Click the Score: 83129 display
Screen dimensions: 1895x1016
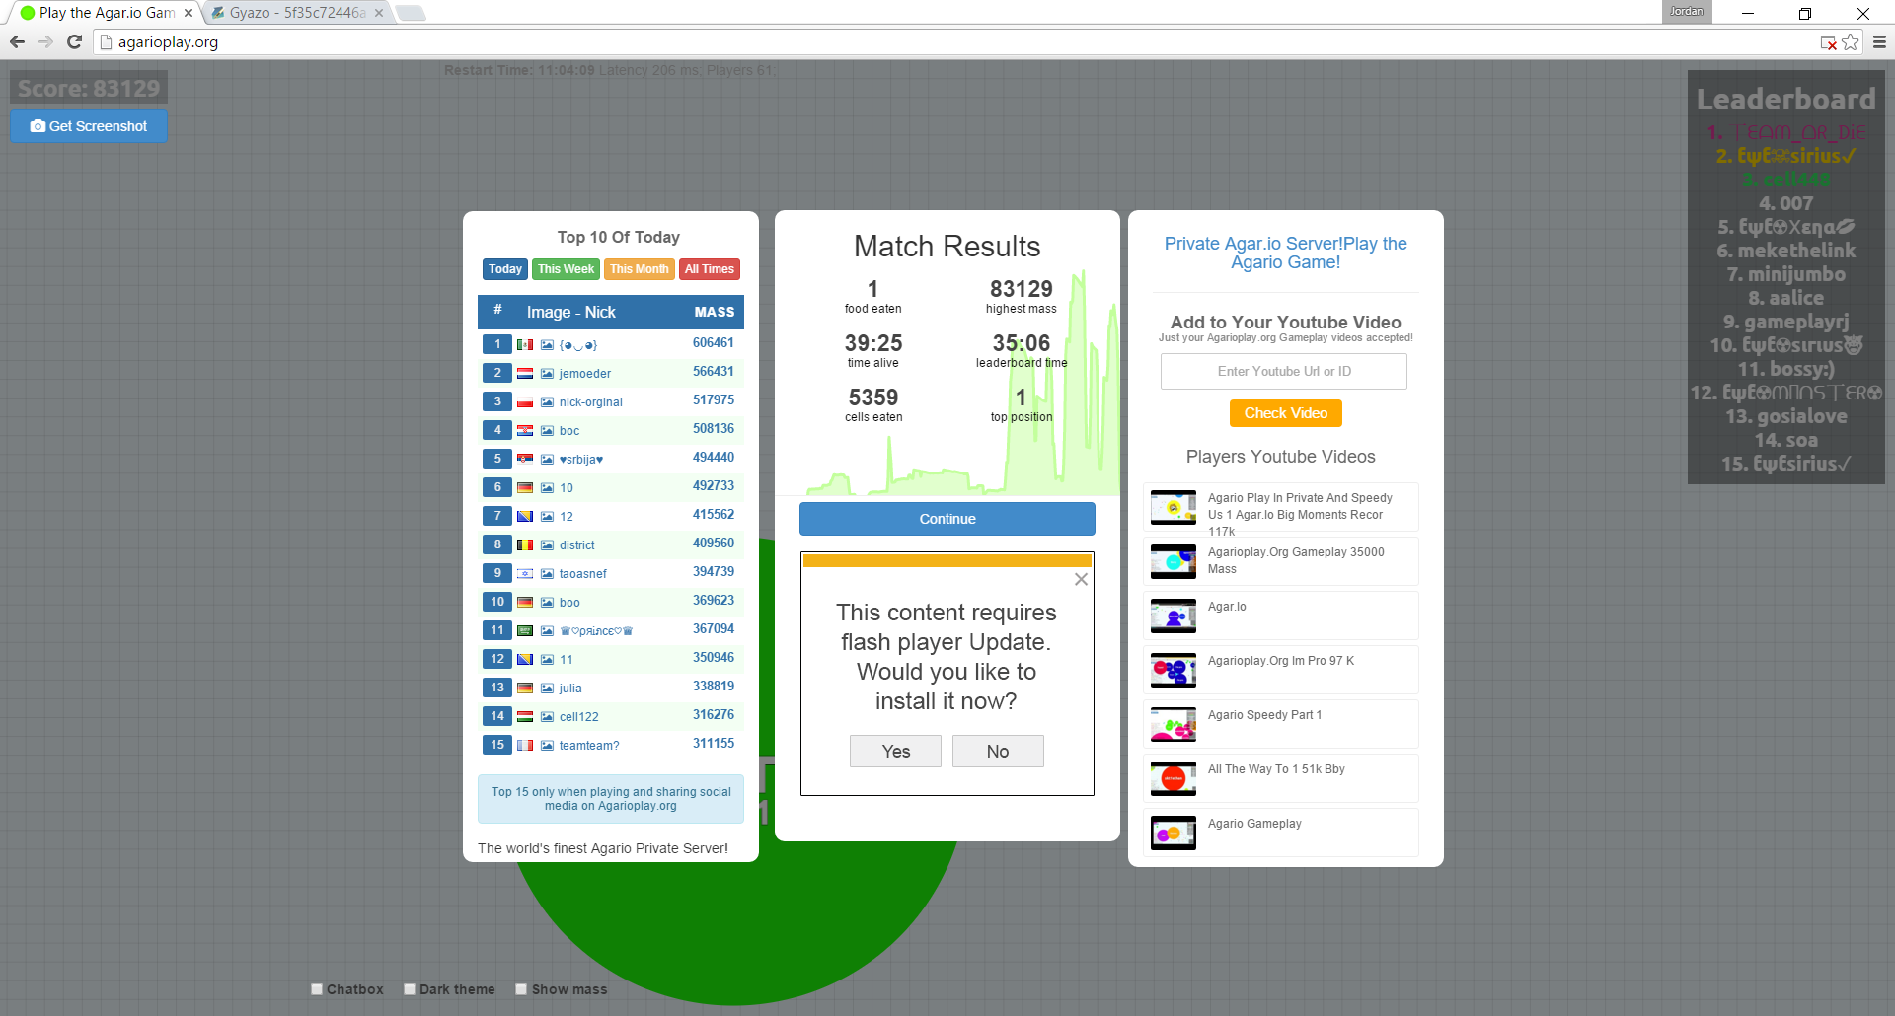pyautogui.click(x=89, y=88)
